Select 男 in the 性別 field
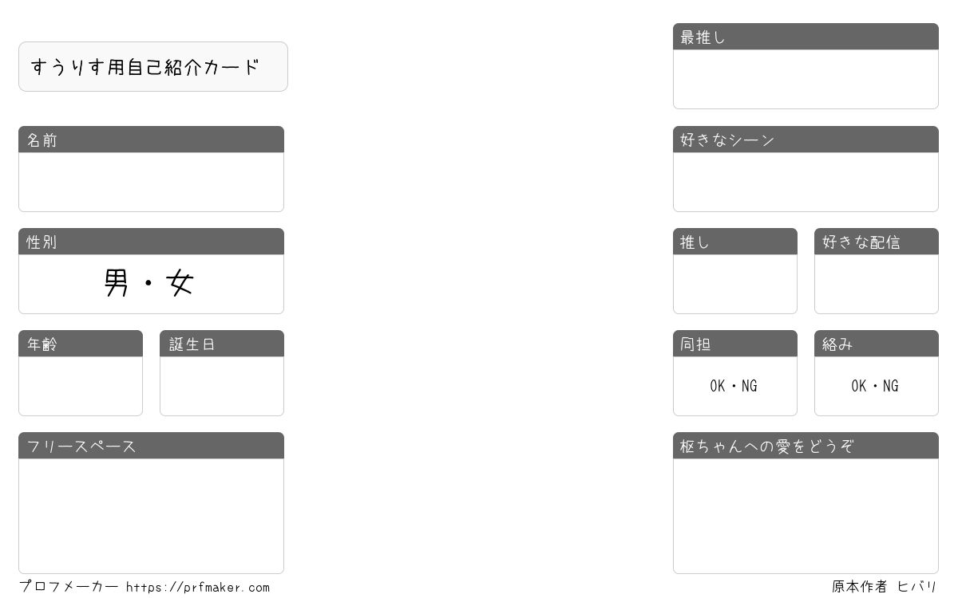 (117, 283)
